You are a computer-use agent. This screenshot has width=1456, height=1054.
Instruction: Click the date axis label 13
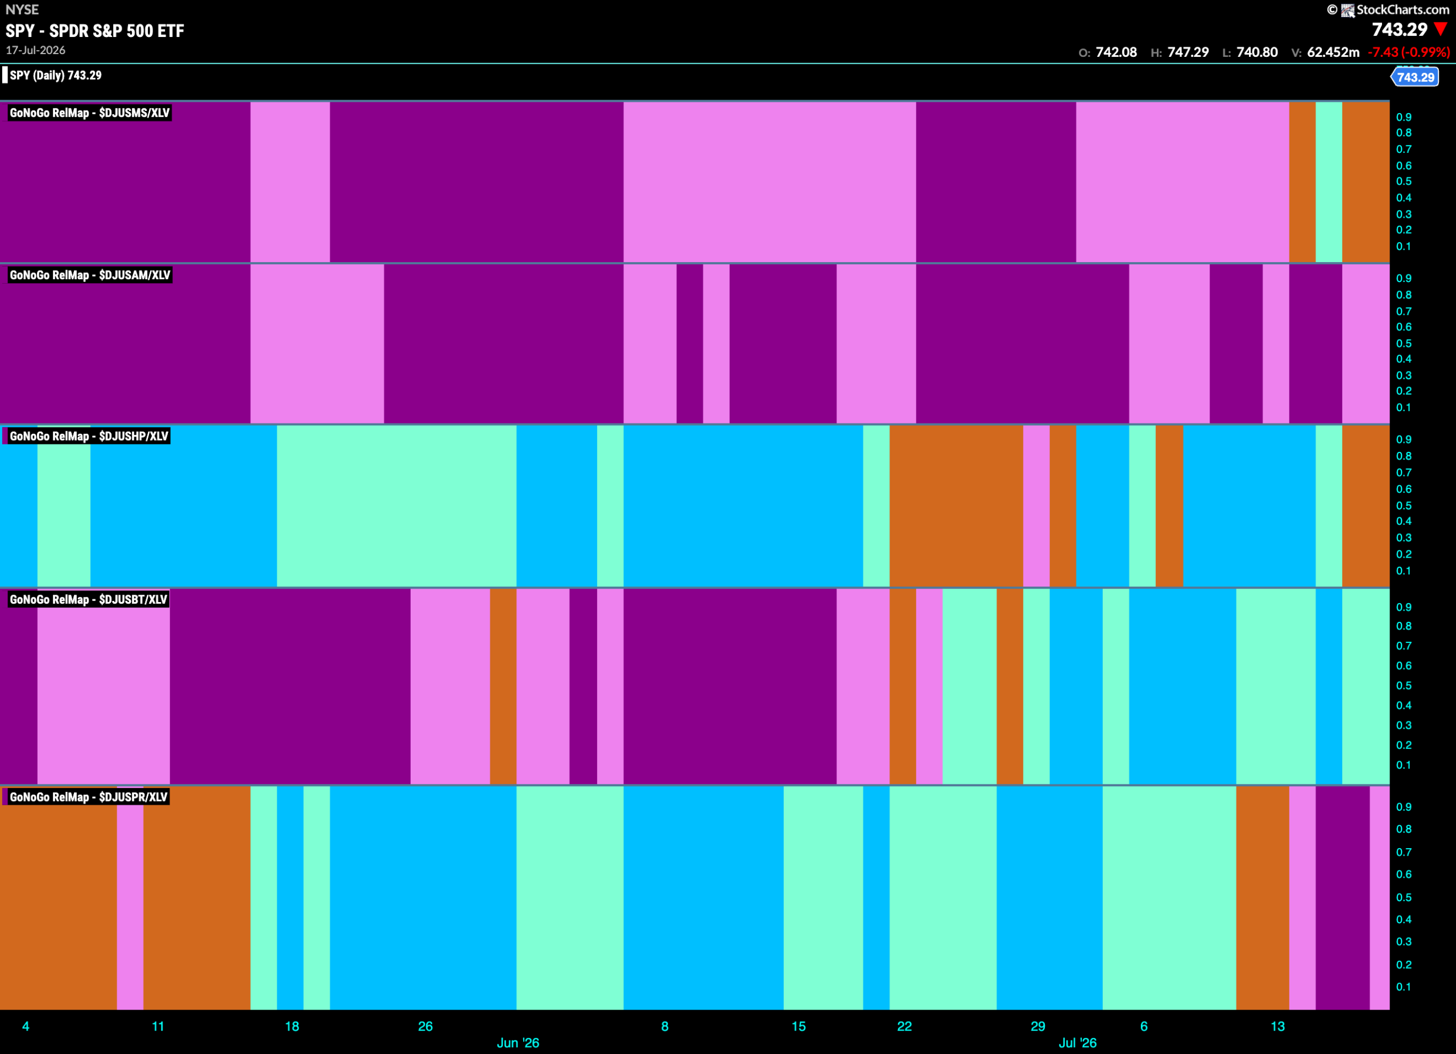tap(1278, 1026)
